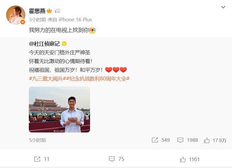This screenshot has height=168, width=232.
Task: Open the post options chevron dropdown
Action: point(223,7)
